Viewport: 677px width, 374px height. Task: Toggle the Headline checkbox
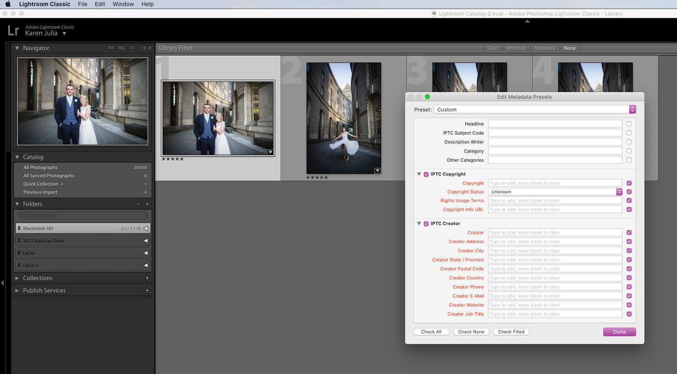[629, 124]
